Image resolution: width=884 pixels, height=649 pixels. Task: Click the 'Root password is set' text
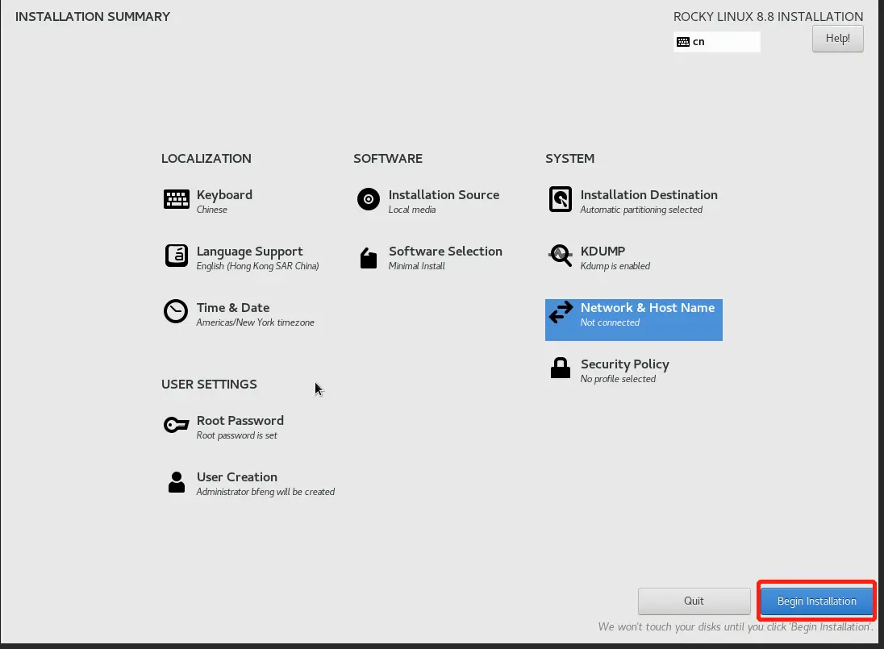tap(237, 435)
